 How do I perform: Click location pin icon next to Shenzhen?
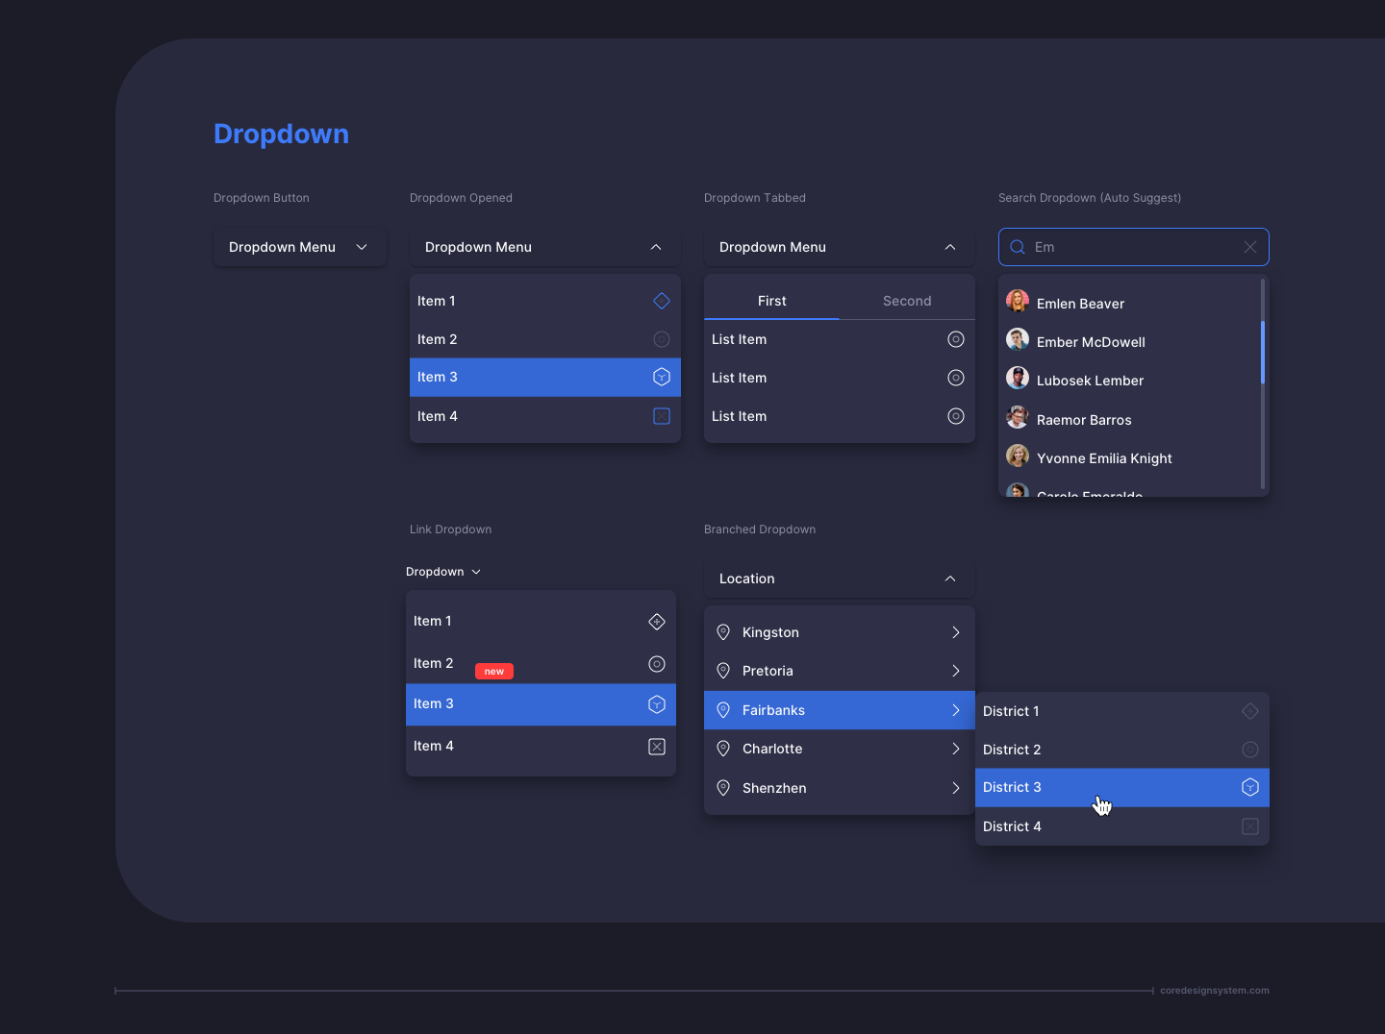point(723,788)
